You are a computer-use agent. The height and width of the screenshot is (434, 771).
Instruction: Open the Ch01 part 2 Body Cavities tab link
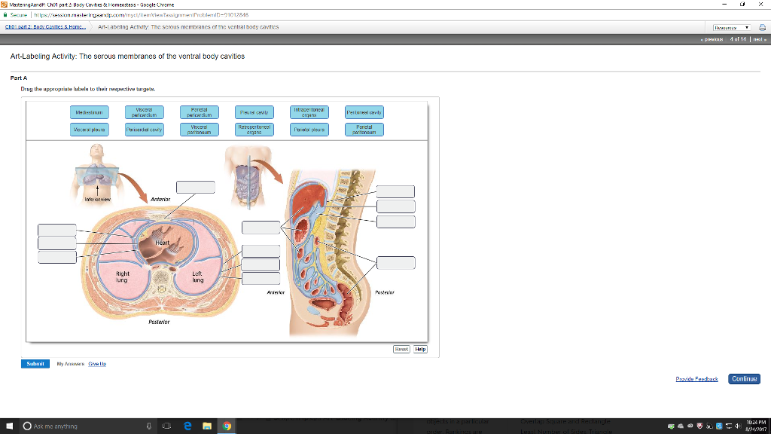pos(44,26)
